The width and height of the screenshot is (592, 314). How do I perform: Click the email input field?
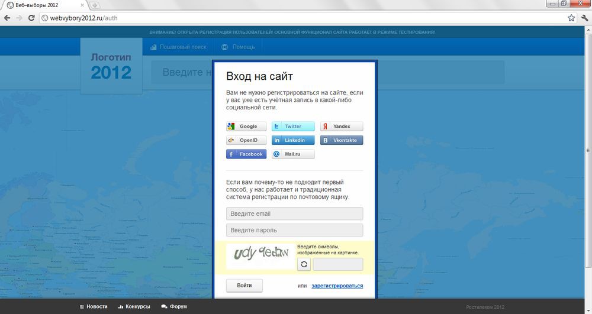pos(294,213)
